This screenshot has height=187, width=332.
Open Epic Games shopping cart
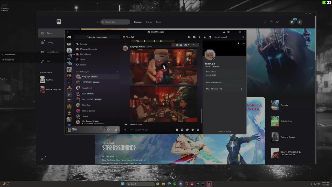click(x=277, y=22)
